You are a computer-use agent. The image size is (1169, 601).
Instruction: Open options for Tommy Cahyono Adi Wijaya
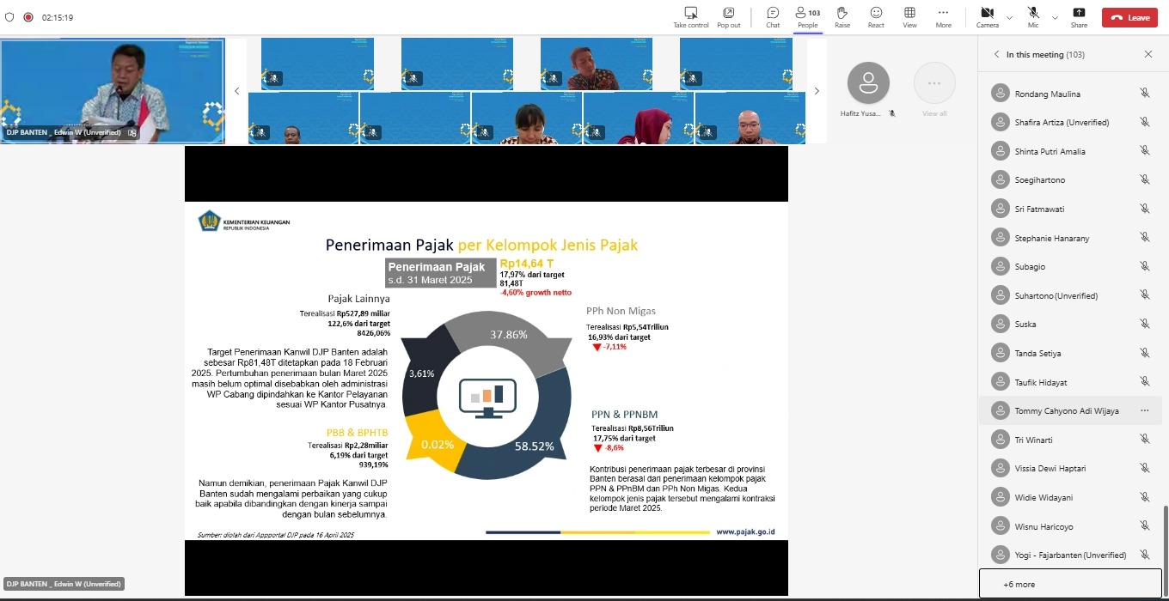click(1144, 410)
